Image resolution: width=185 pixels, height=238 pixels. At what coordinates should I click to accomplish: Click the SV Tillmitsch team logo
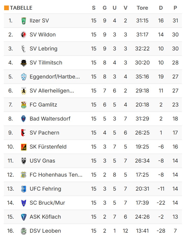click(x=23, y=63)
